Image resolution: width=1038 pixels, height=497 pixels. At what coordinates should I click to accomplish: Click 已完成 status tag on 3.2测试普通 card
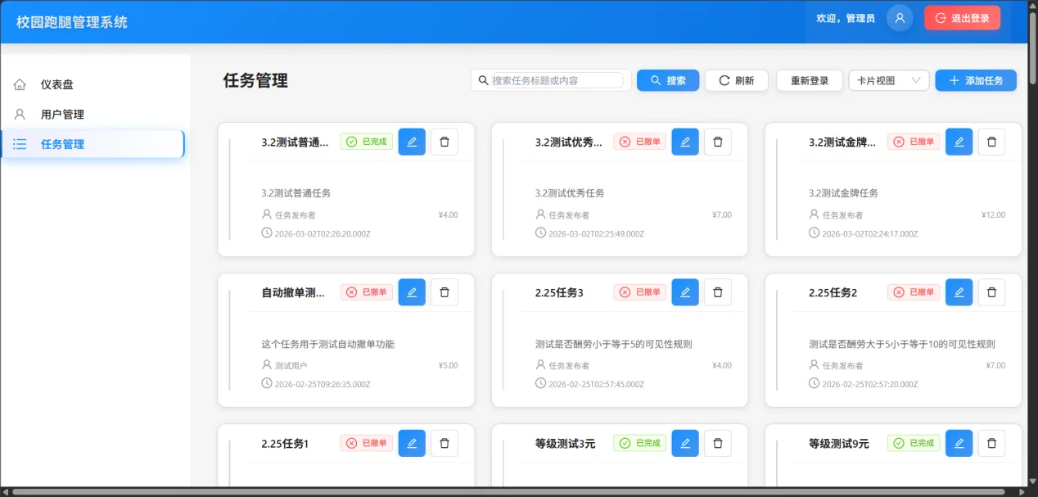[367, 142]
